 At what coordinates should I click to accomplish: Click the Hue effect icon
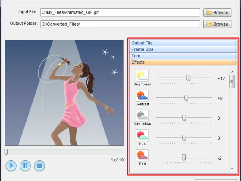[x=142, y=135]
